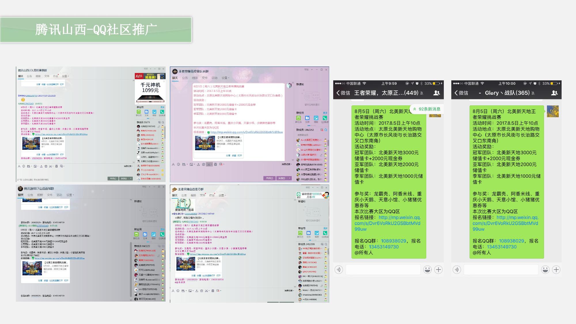
Task: Switch to 文件 tab in 王者荣耀山西官方群
Action: [x=202, y=195]
